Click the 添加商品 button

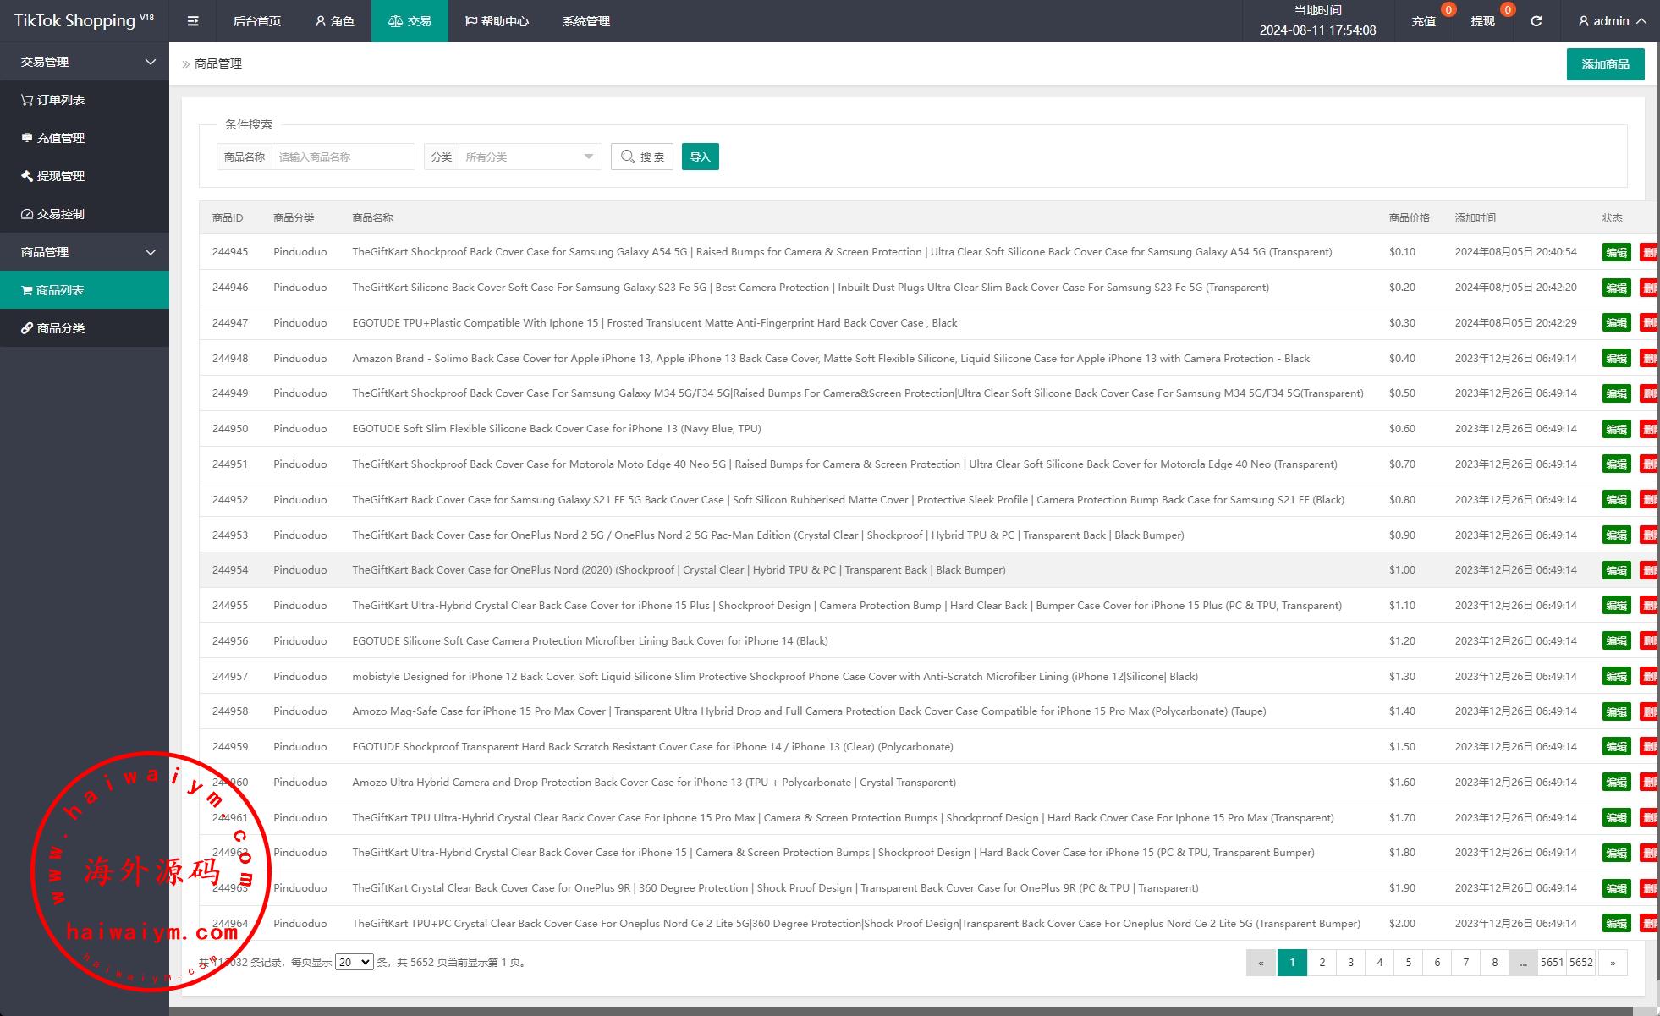tap(1605, 64)
